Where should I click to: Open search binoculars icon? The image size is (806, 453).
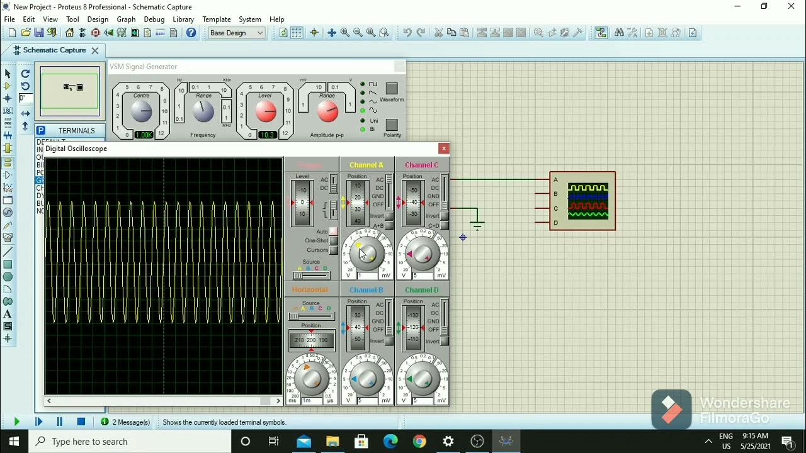coord(618,33)
